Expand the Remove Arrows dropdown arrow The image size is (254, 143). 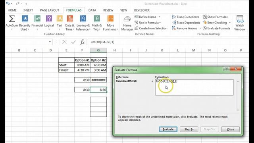[200, 28]
